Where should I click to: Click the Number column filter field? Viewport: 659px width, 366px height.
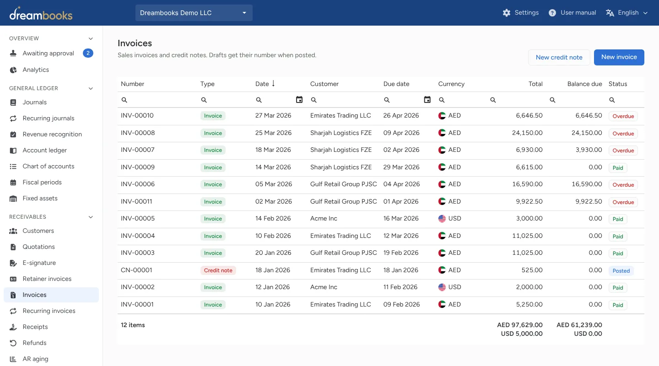click(157, 100)
